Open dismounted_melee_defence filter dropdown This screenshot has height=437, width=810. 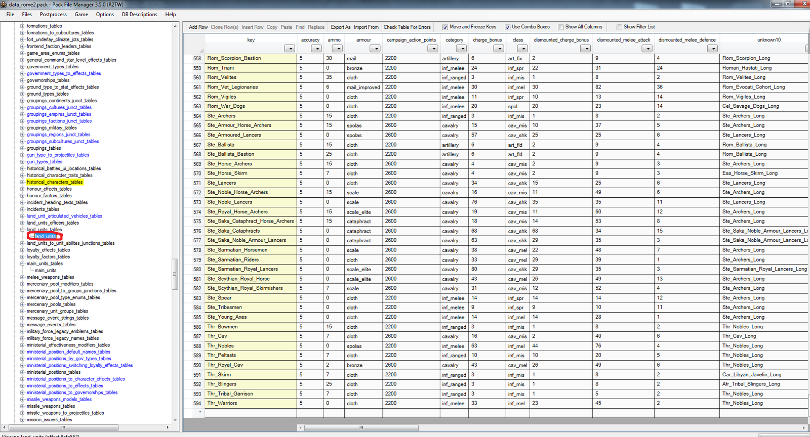(x=712, y=49)
